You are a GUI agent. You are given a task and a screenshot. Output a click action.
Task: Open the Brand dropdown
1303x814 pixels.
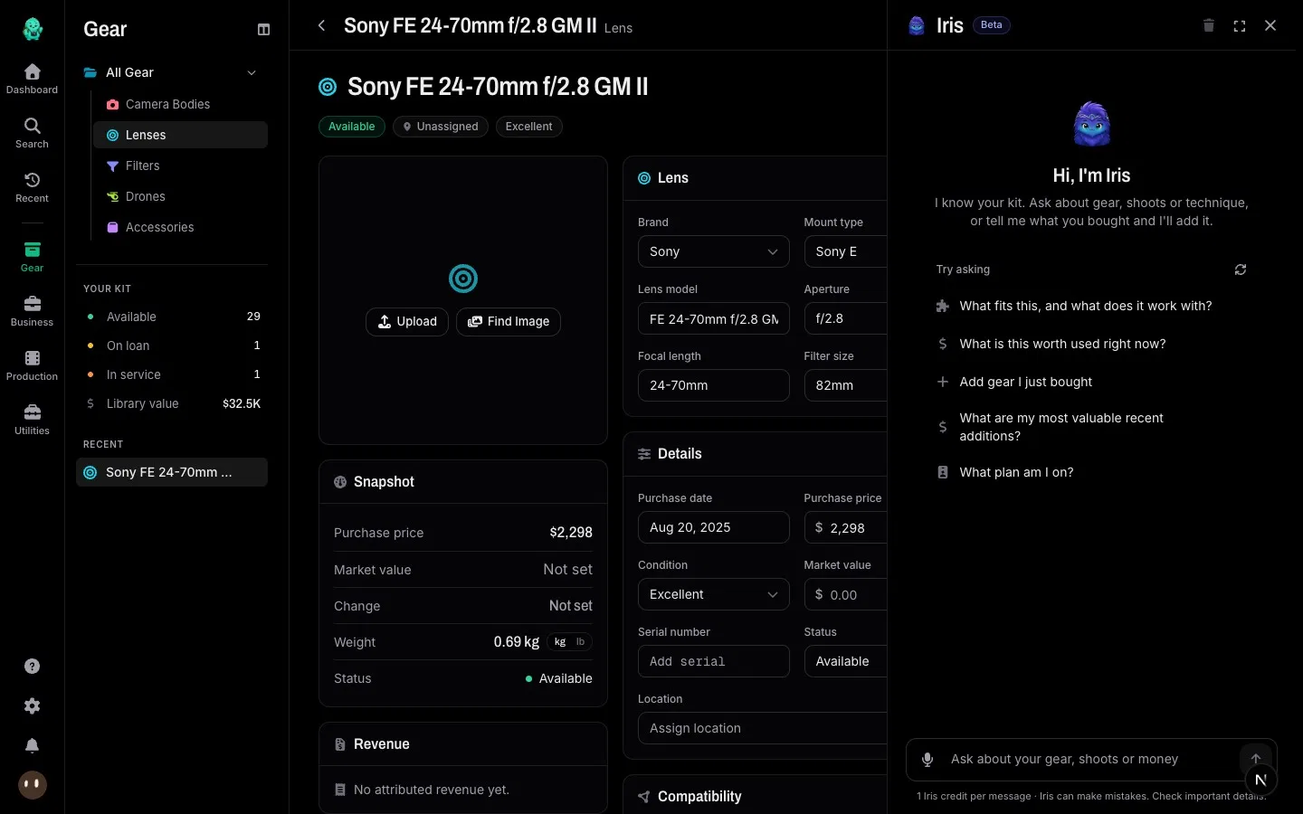click(713, 251)
